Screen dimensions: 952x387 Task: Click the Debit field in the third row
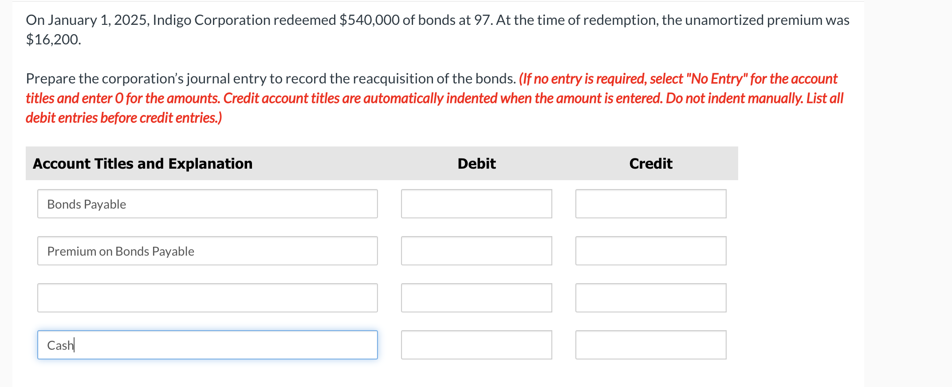pyautogui.click(x=476, y=298)
